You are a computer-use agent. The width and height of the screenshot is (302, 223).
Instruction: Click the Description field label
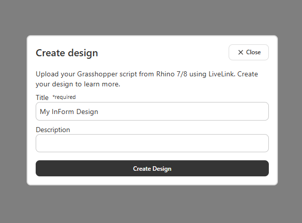(x=53, y=130)
